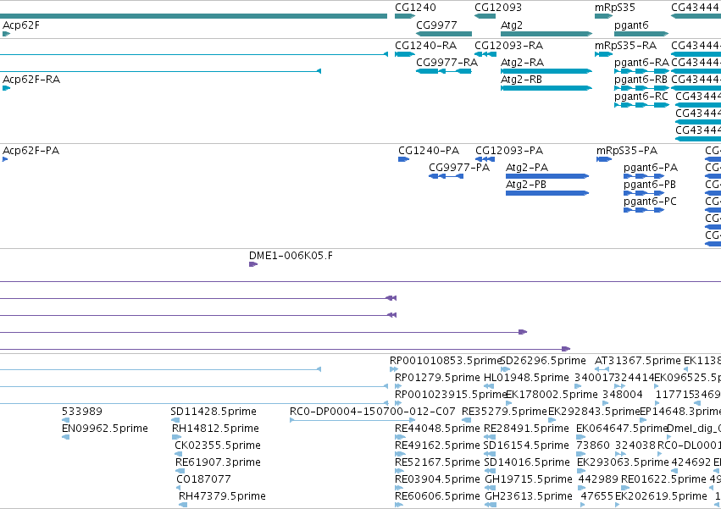This screenshot has height=509, width=721.
Task: Select mRpS35-RA transcript label
Action: (625, 46)
